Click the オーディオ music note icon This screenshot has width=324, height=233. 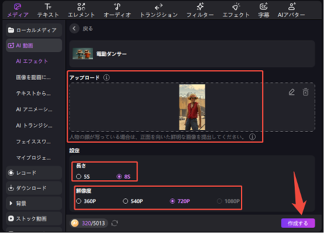pyautogui.click(x=117, y=6)
